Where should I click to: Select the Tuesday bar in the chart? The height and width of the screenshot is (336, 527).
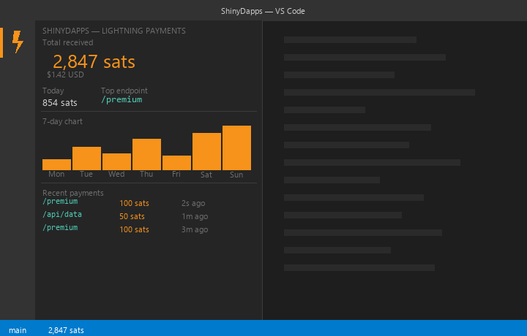[86, 159]
